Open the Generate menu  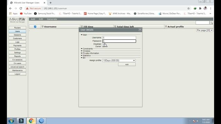point(52,19)
